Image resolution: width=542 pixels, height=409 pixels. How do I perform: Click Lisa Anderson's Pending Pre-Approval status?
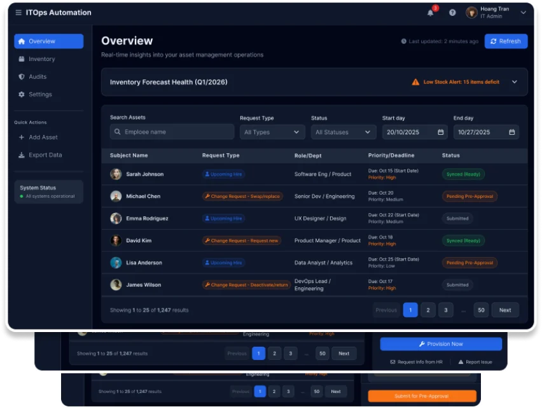tap(469, 263)
